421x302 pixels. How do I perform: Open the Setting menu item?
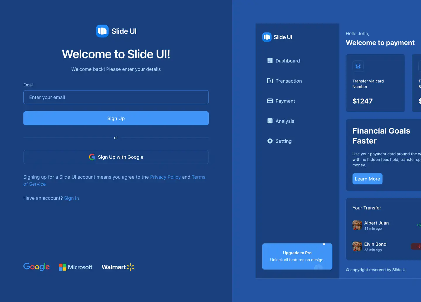click(x=279, y=141)
